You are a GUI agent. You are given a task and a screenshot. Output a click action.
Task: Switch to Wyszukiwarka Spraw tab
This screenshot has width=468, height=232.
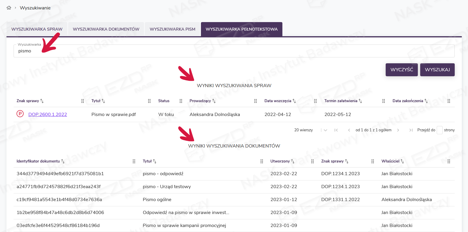37,29
